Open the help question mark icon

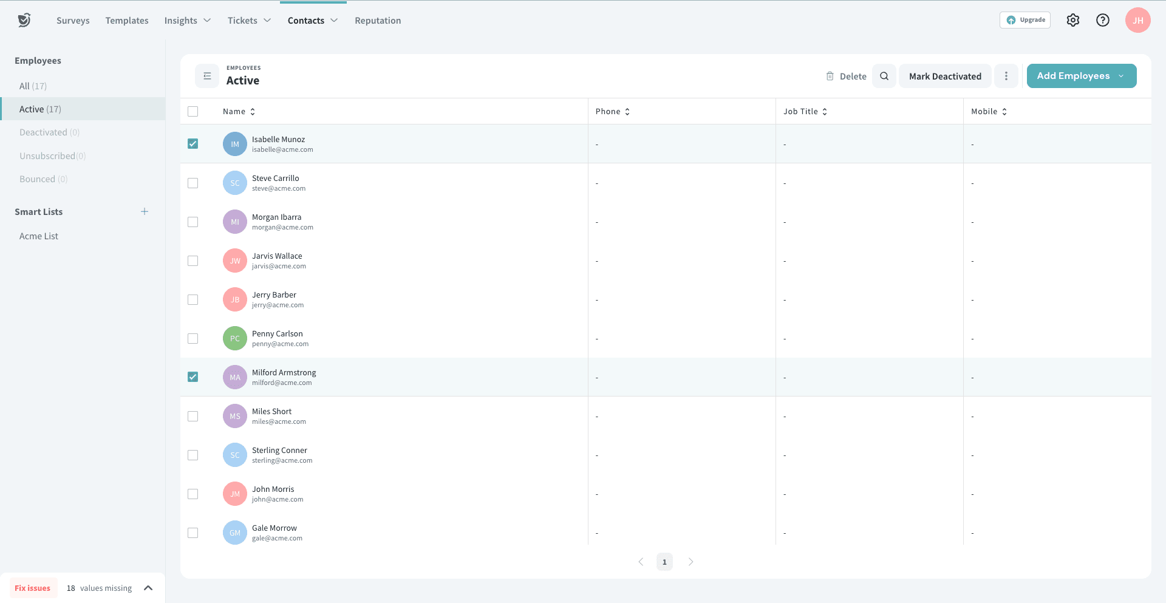click(x=1102, y=20)
